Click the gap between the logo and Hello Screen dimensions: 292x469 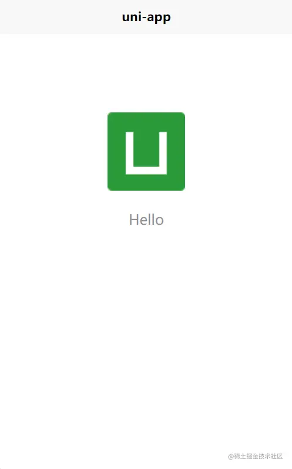coord(146,202)
